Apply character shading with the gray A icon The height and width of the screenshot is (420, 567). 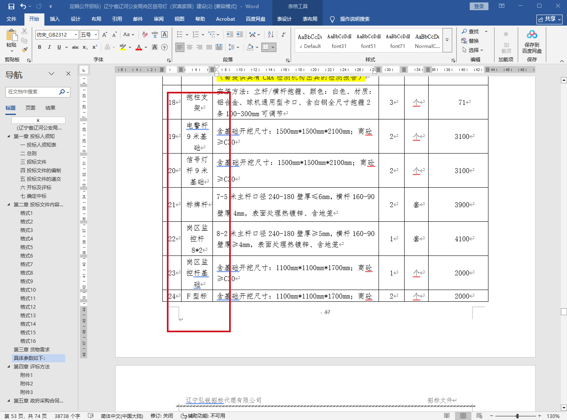(155, 48)
